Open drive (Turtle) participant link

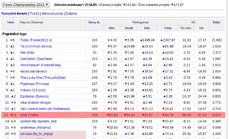coord(30,115)
